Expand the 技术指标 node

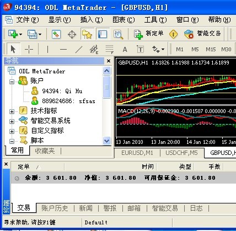pyautogui.click(x=12, y=111)
